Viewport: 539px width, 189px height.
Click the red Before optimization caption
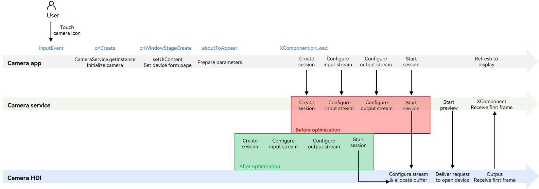[x=318, y=130]
